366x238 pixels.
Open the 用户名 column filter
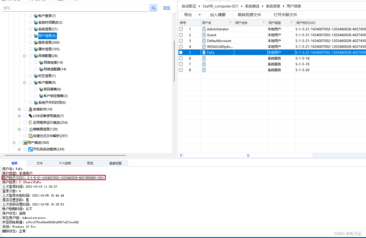coord(230,23)
